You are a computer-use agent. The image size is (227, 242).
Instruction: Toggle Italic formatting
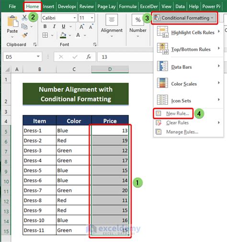point(54,26)
